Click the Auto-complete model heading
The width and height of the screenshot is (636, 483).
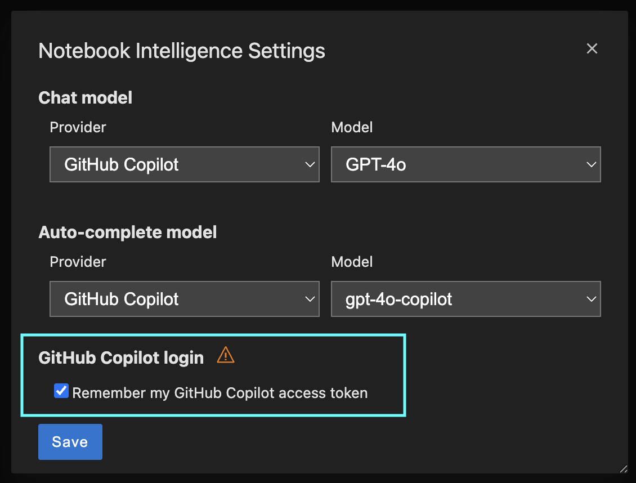[127, 232]
